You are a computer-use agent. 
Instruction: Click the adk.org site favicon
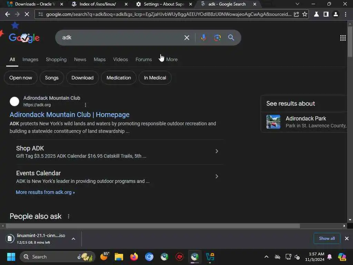coord(14,101)
